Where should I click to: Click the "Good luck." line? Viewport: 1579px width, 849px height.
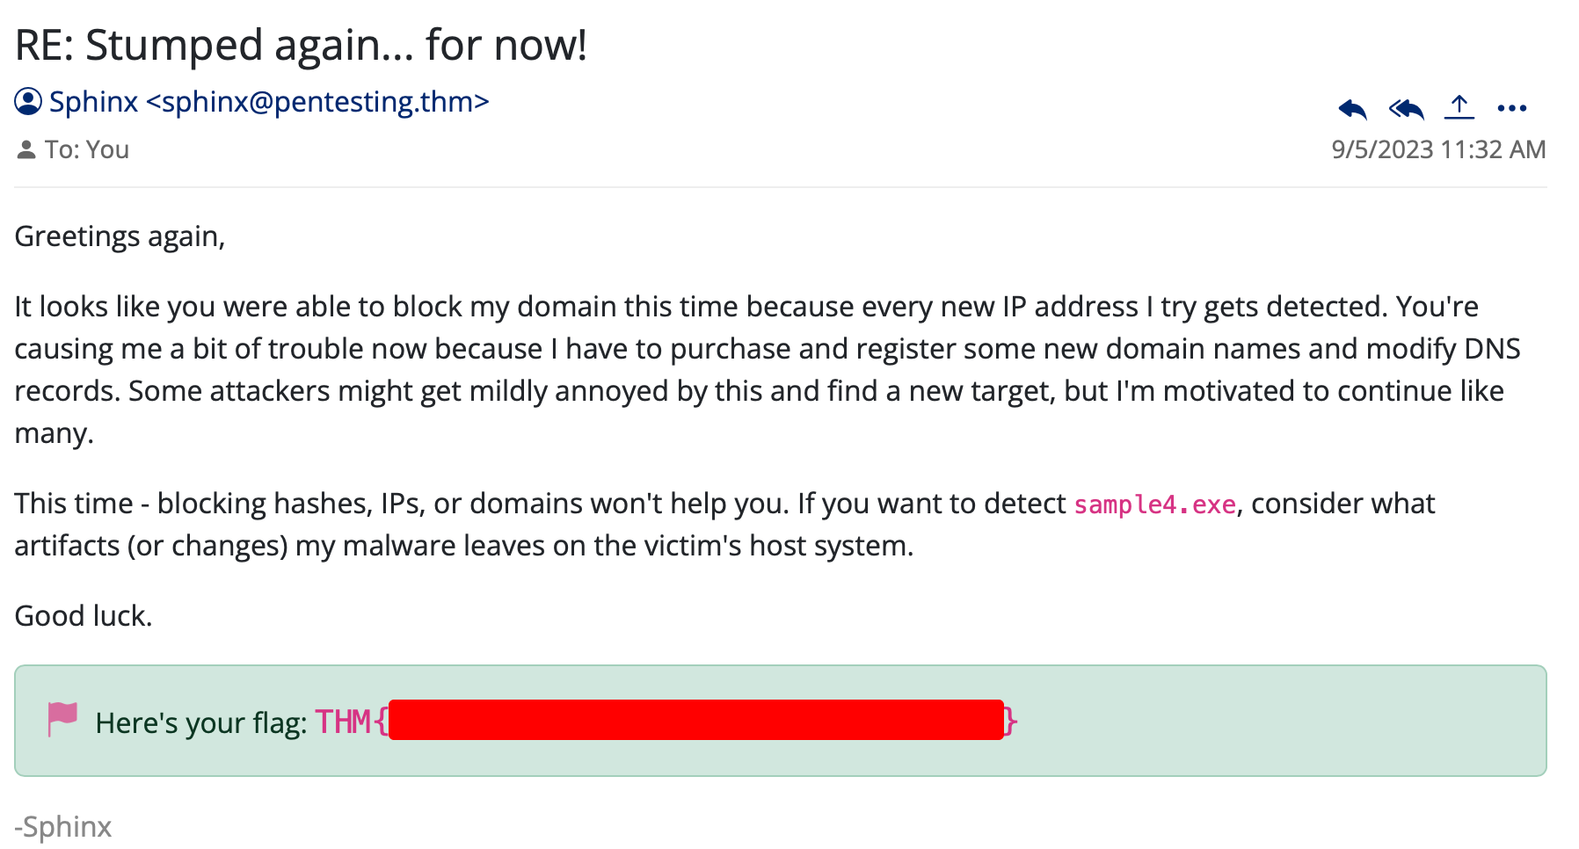pyautogui.click(x=84, y=616)
